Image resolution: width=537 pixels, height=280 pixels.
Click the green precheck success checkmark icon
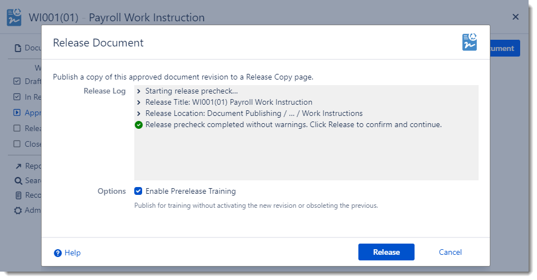138,124
